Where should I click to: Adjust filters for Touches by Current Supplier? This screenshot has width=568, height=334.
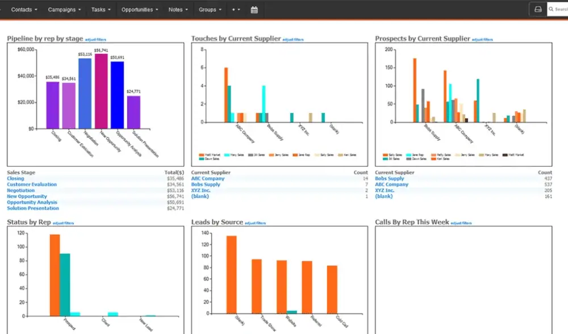[293, 40]
